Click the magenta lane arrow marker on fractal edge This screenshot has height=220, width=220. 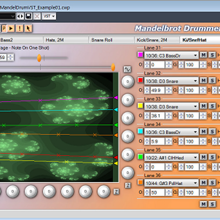[116, 97]
